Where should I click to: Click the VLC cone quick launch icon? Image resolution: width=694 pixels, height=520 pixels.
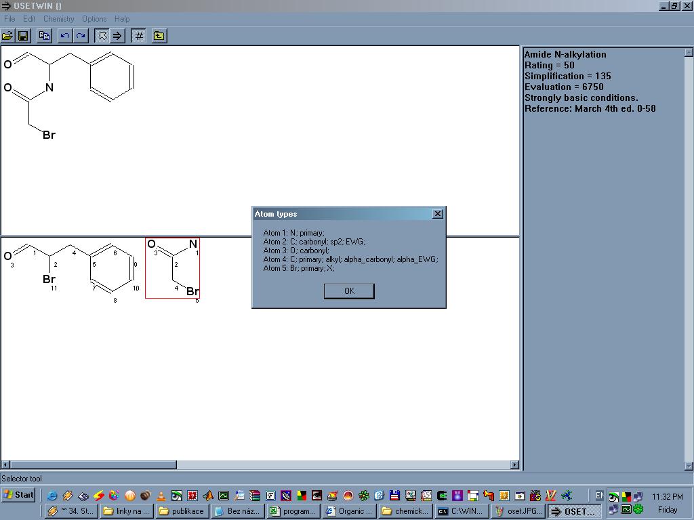pos(161,496)
